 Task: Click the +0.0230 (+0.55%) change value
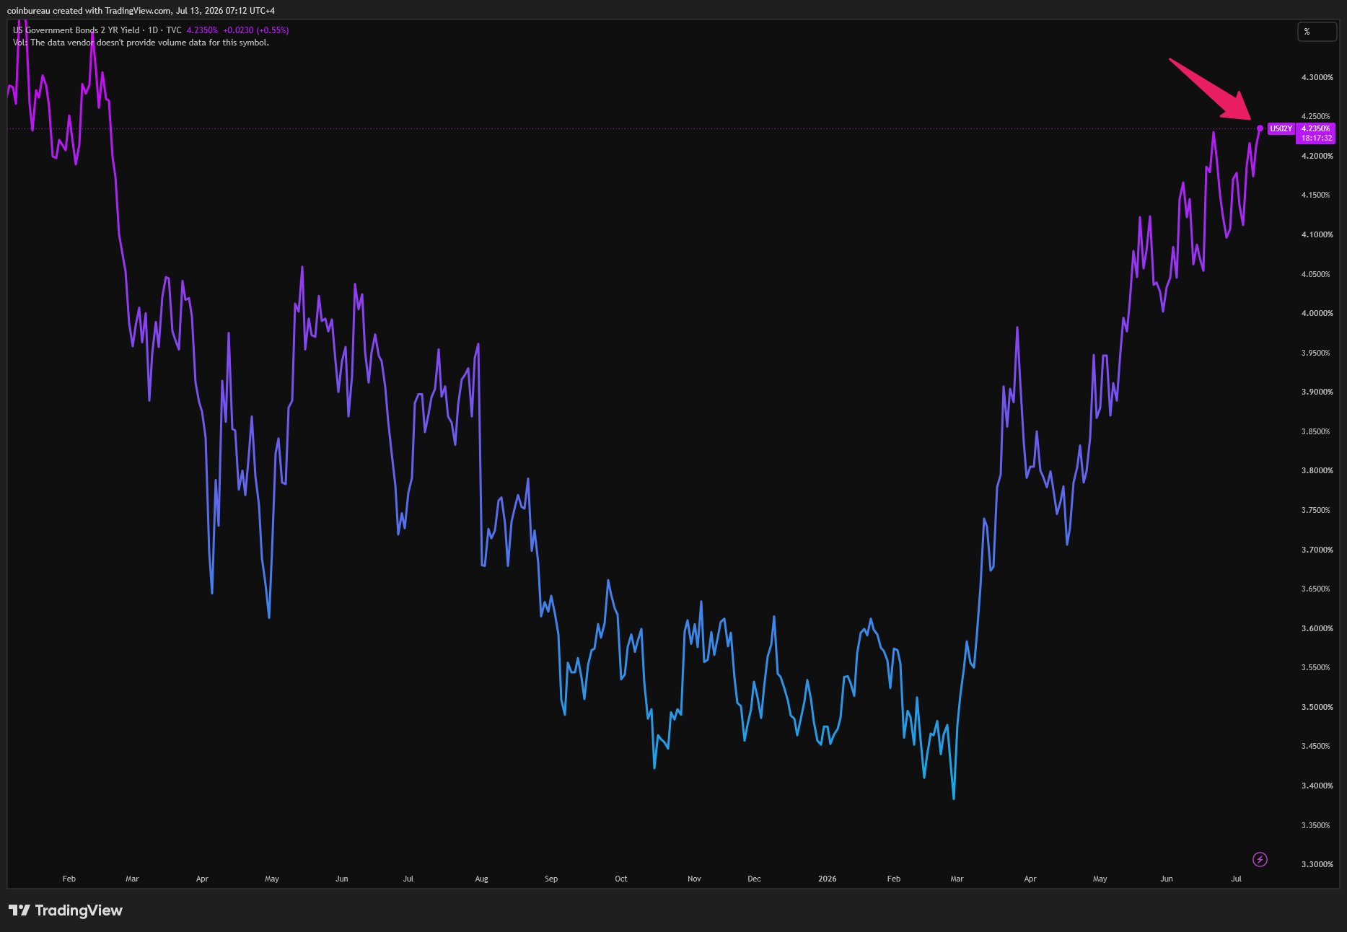pyautogui.click(x=256, y=30)
